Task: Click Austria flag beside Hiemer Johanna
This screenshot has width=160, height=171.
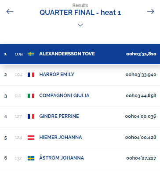Action: tap(31, 138)
